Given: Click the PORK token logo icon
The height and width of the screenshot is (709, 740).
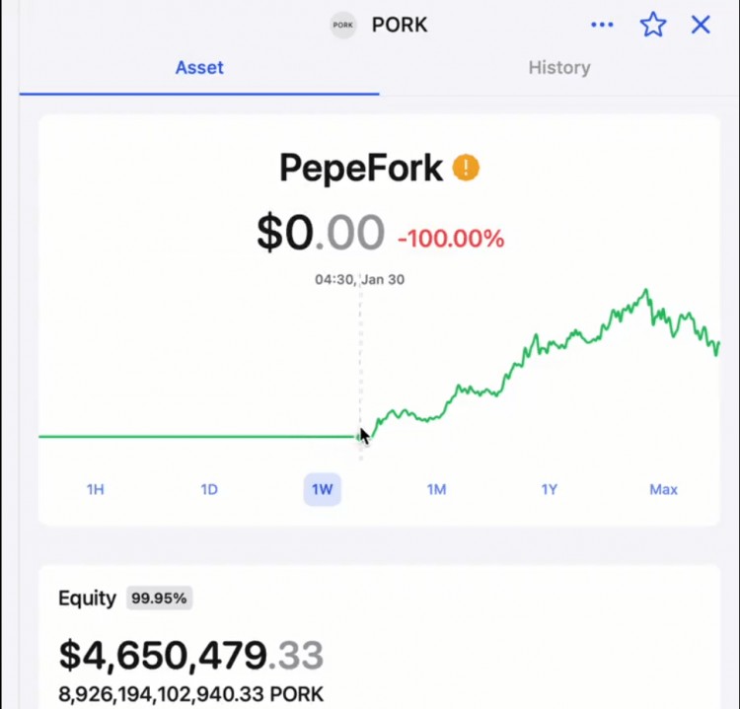Looking at the screenshot, I should 343,26.
